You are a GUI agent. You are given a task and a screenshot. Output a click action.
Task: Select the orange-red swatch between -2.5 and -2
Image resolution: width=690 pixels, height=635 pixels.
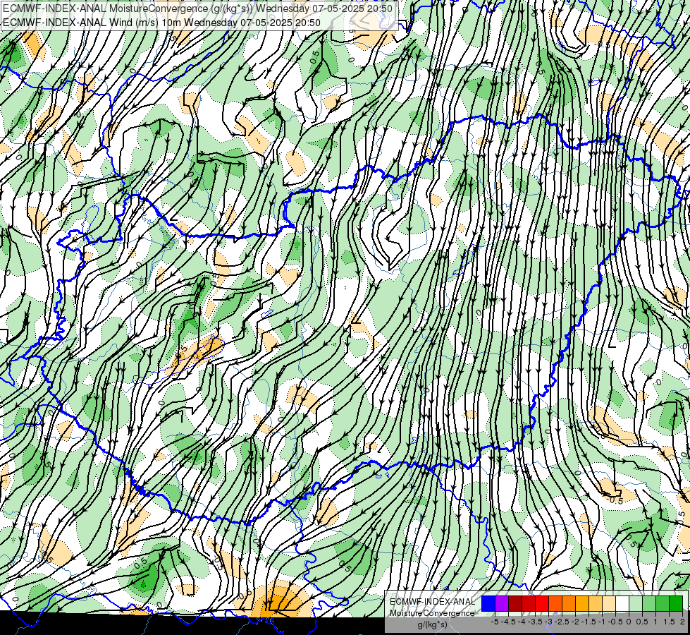coord(555,603)
